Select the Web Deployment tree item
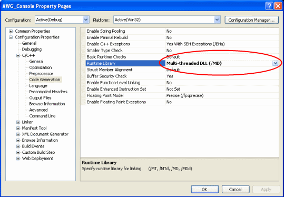Screen dimensions: 284x197 pos(37,159)
